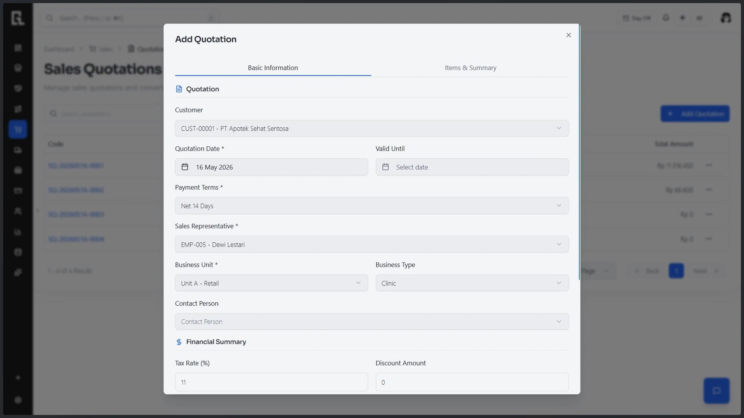Screen dimensions: 744x418
Task: Switch to Items & Summary tab
Action: click(x=470, y=68)
